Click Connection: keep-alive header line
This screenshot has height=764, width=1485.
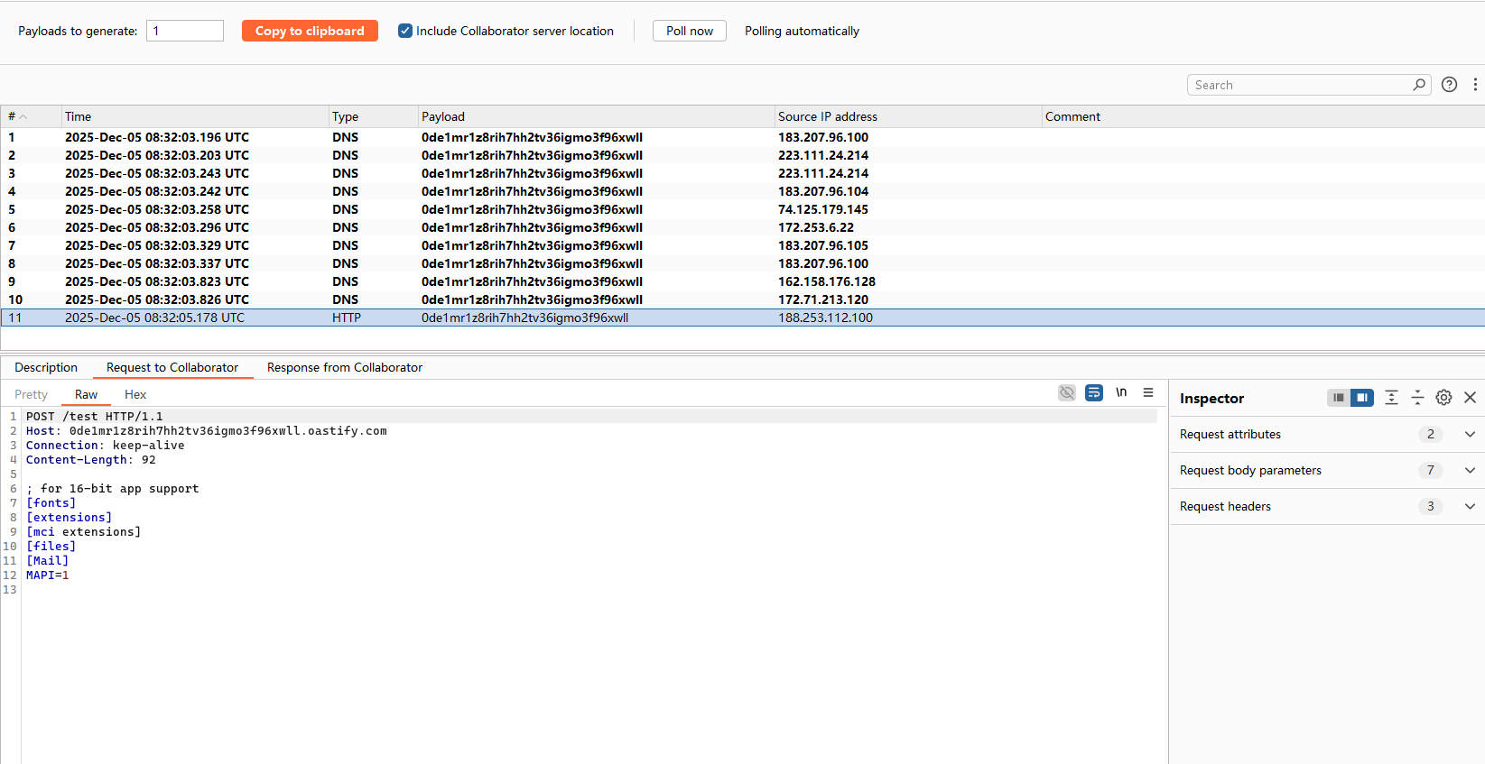(105, 446)
